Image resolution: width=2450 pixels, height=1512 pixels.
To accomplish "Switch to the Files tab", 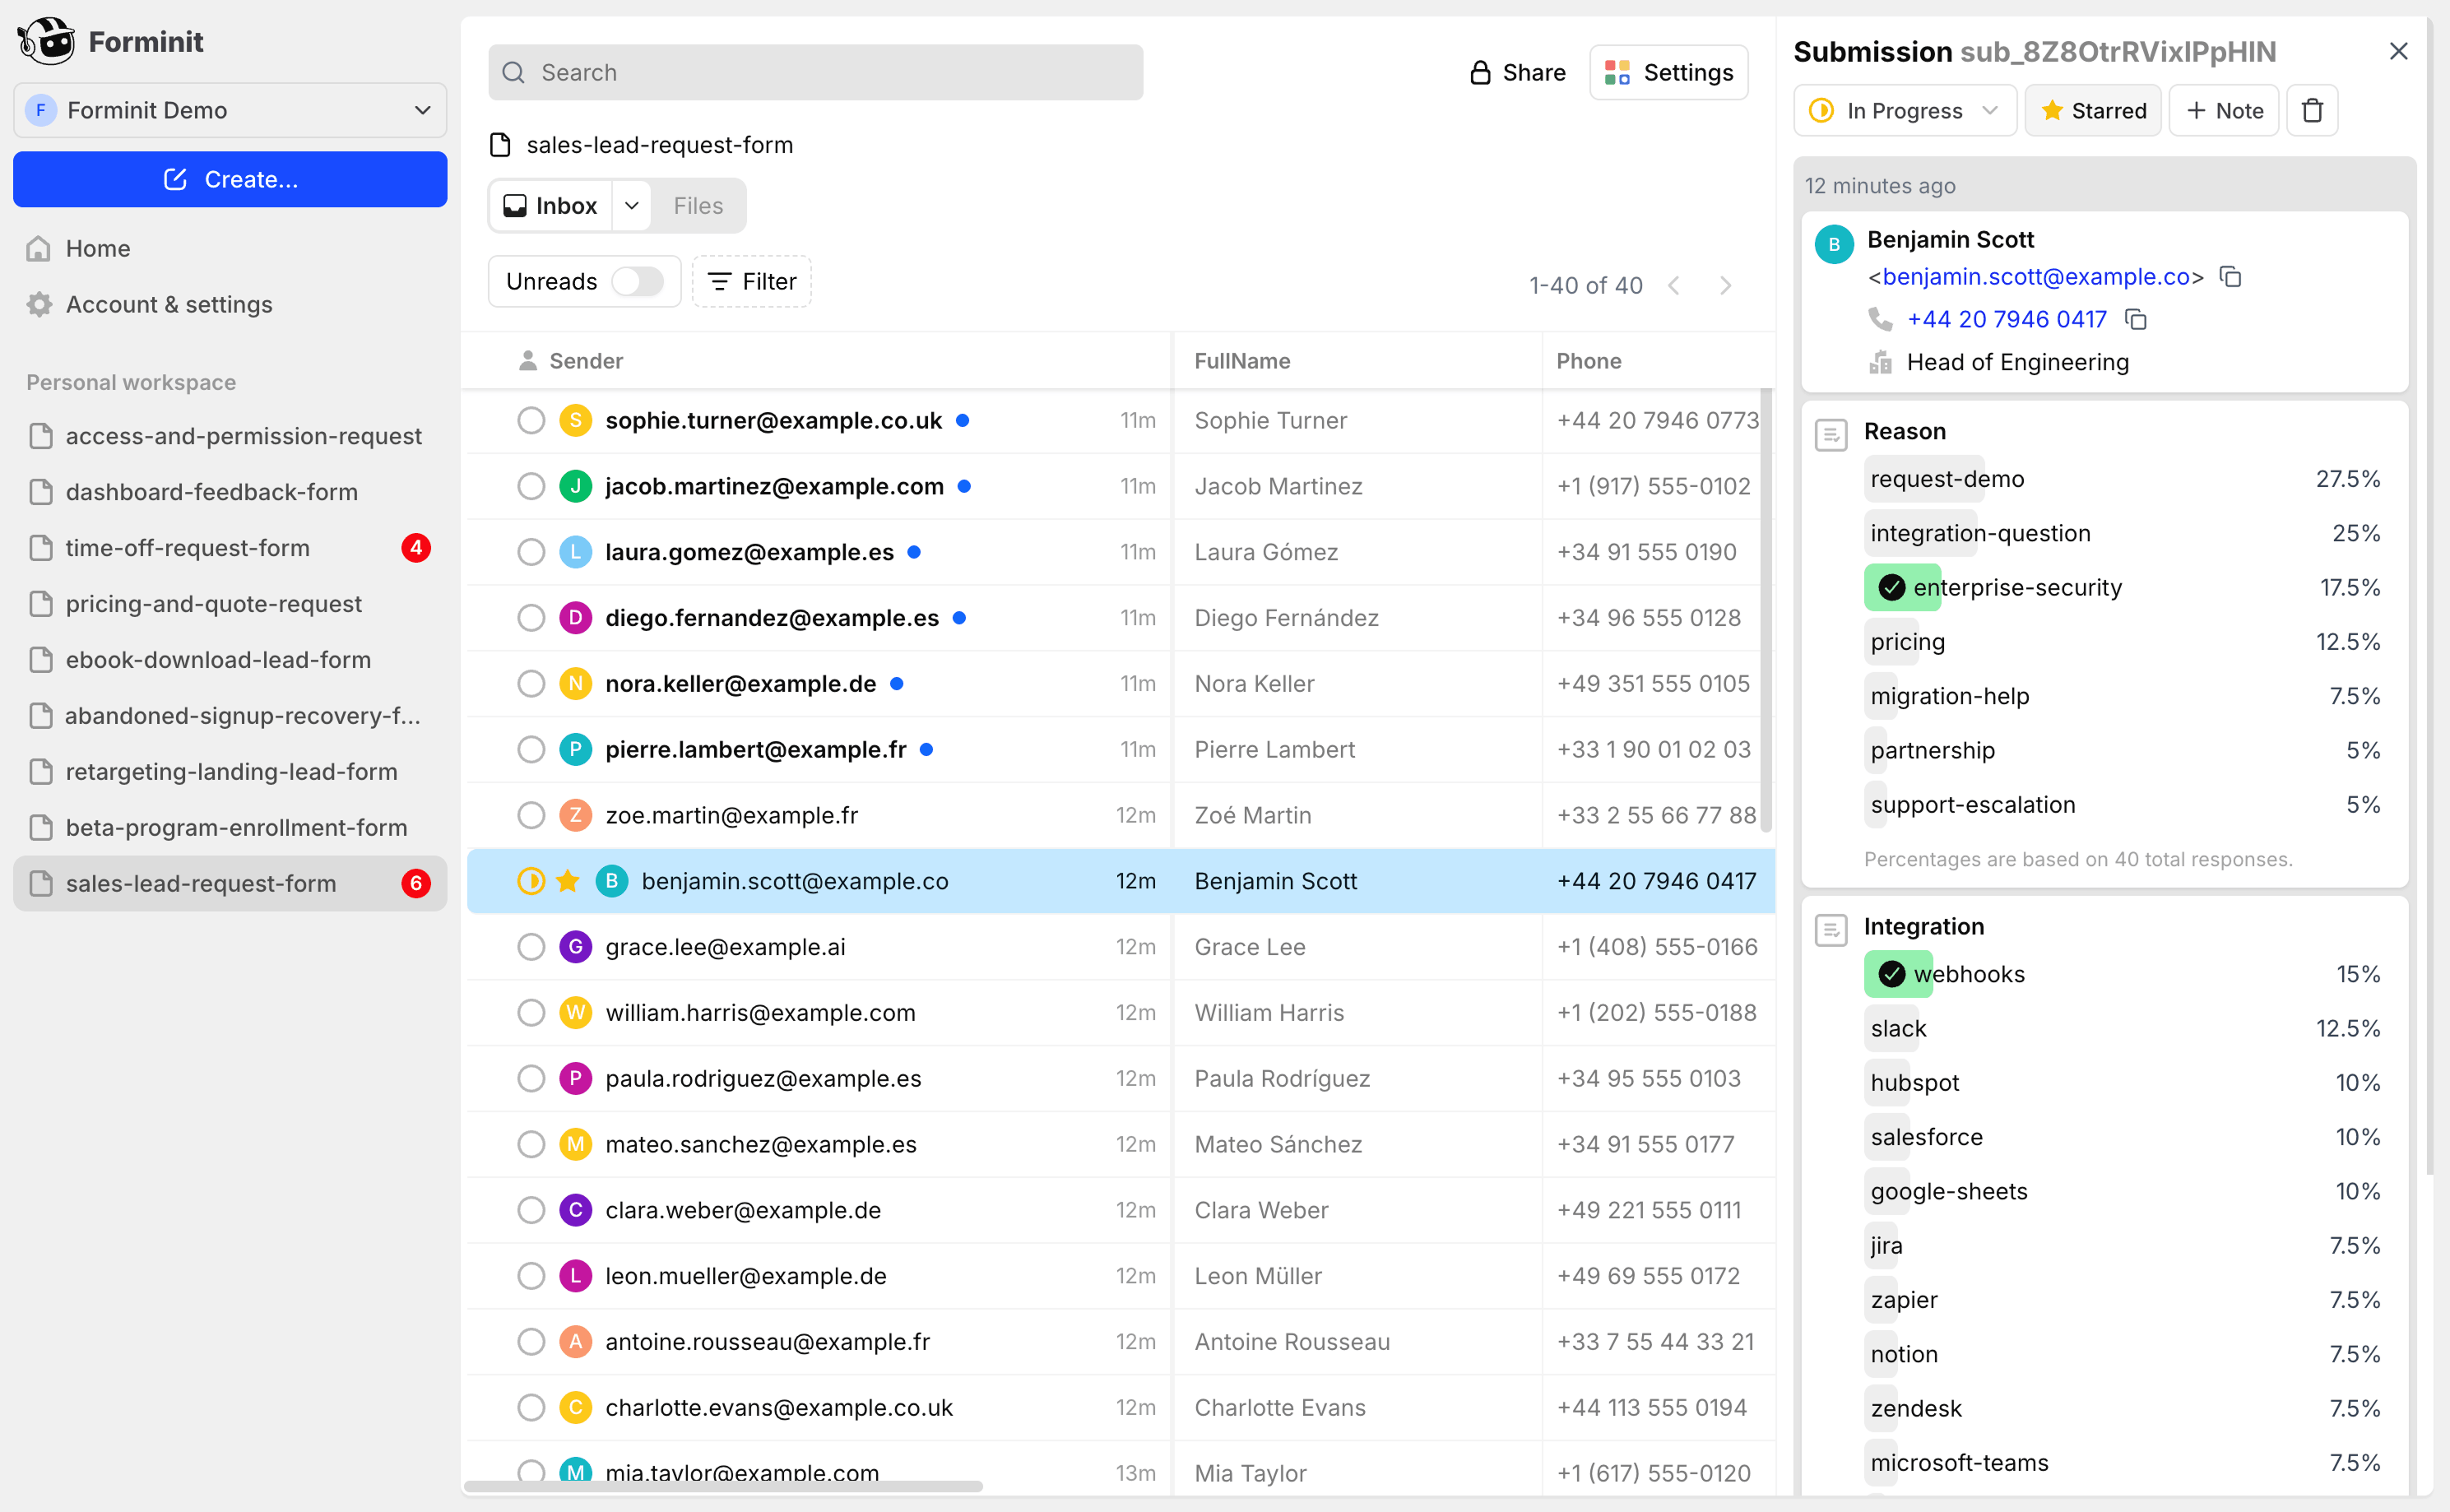I will (697, 205).
